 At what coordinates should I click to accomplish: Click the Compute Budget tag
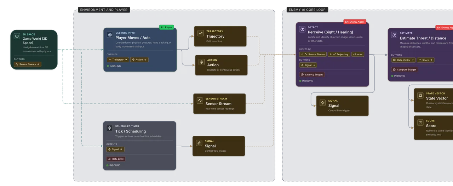[405, 70]
